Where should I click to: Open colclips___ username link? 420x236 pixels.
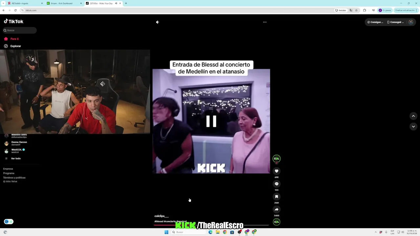161,216
